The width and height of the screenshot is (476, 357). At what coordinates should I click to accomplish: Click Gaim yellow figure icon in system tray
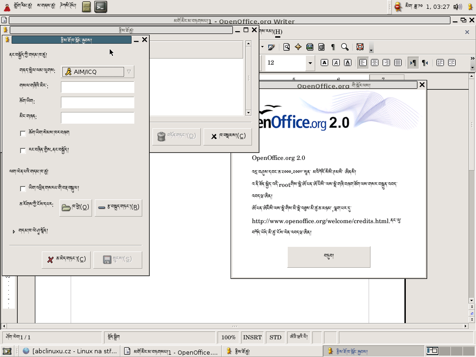[x=470, y=7]
